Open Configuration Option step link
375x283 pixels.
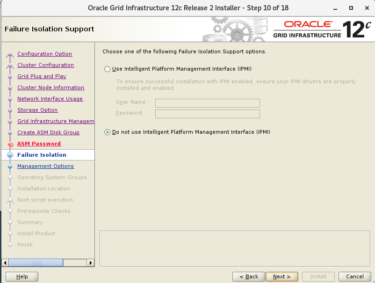pos(44,54)
